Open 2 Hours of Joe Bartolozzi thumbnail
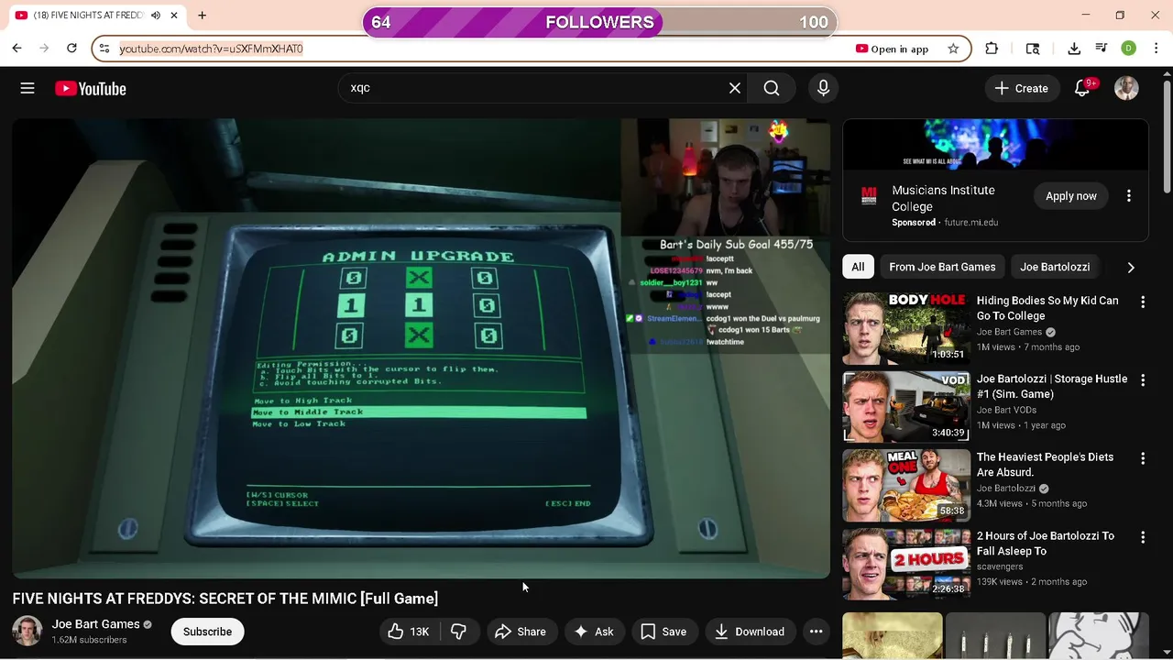Screen dimensions: 1173x660 pos(906,563)
